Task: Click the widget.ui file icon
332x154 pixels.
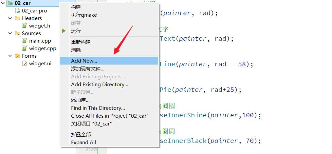Action: 25,63
